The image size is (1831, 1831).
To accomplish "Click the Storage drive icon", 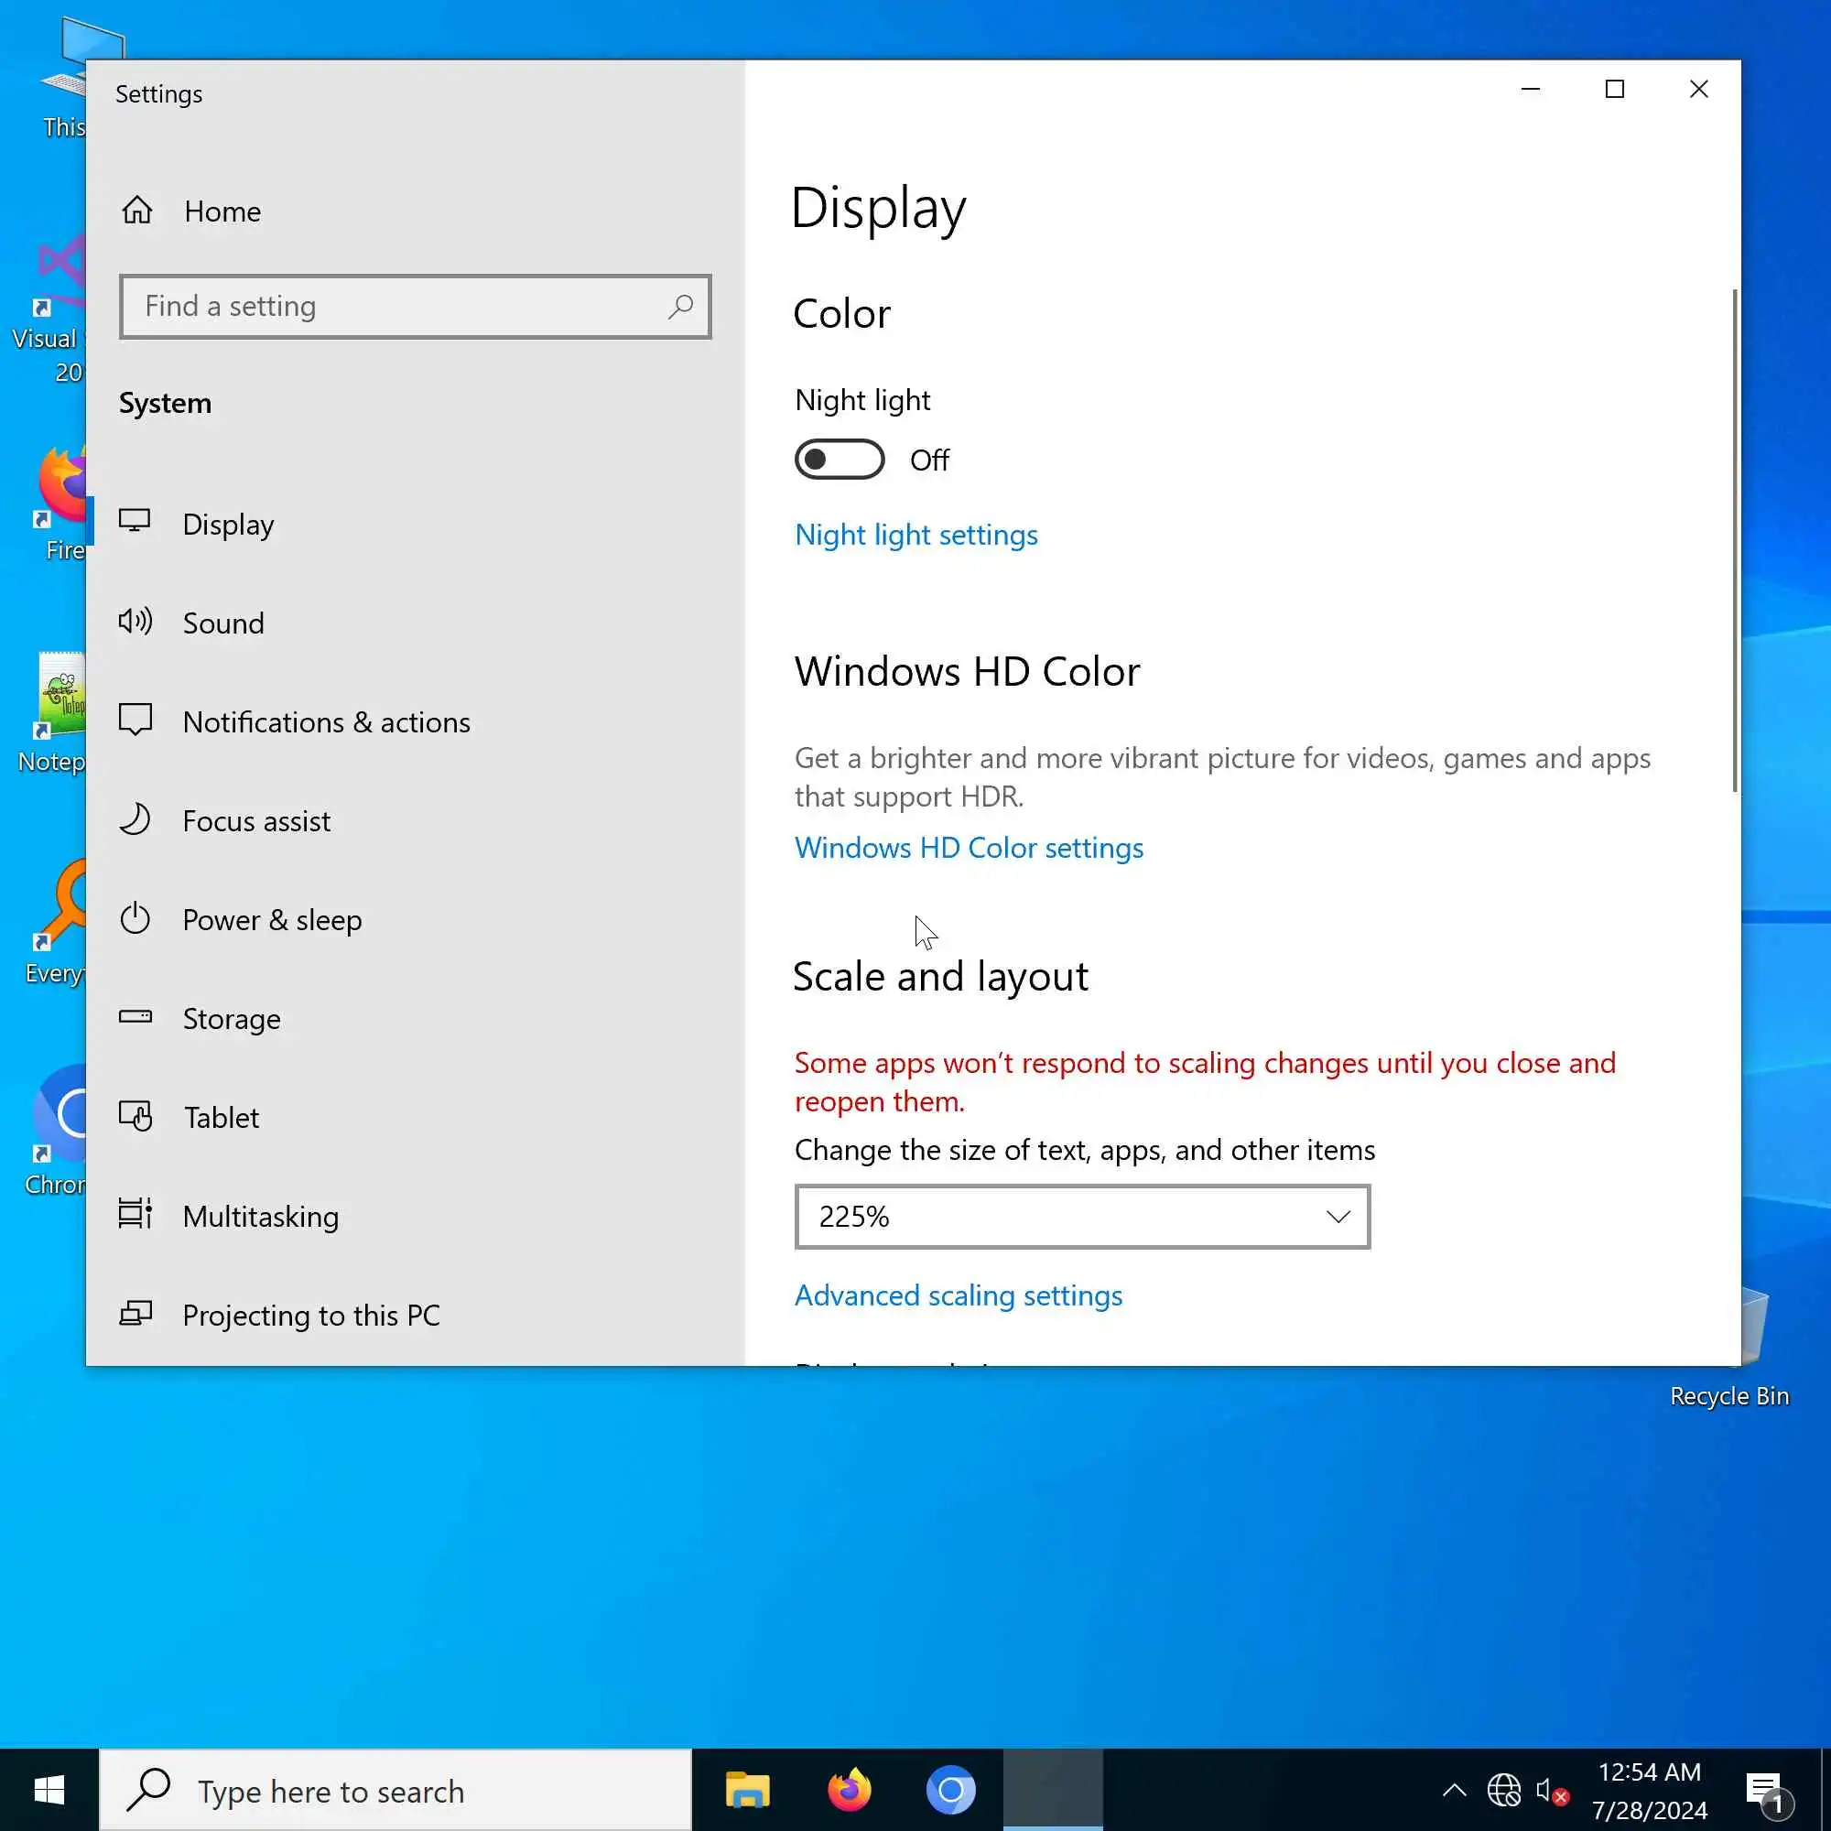I will pyautogui.click(x=135, y=1017).
